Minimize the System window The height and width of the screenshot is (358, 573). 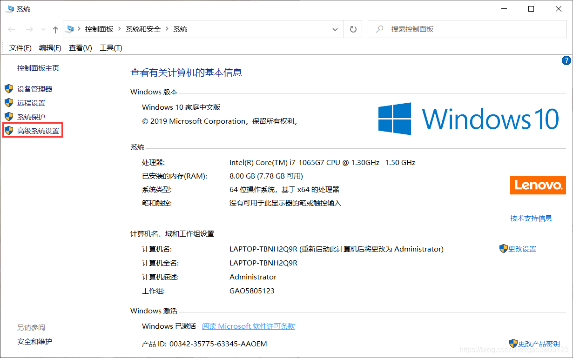click(504, 9)
